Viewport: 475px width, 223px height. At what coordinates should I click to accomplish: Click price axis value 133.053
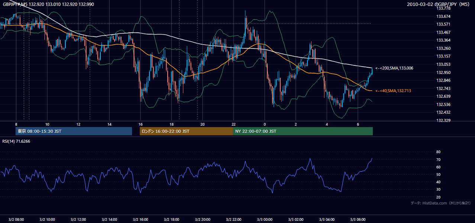click(x=443, y=64)
